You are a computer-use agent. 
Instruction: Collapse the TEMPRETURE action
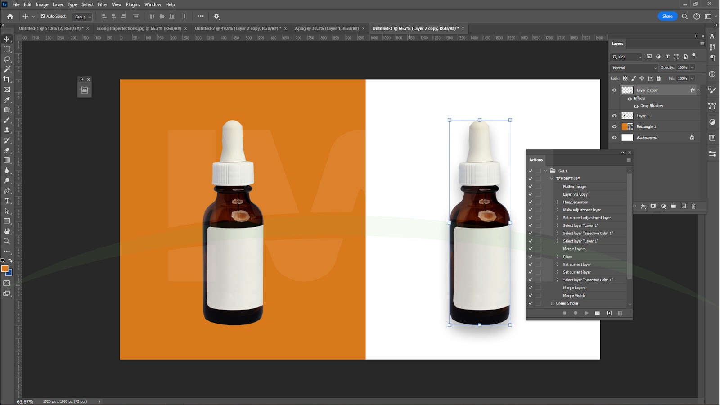[551, 179]
